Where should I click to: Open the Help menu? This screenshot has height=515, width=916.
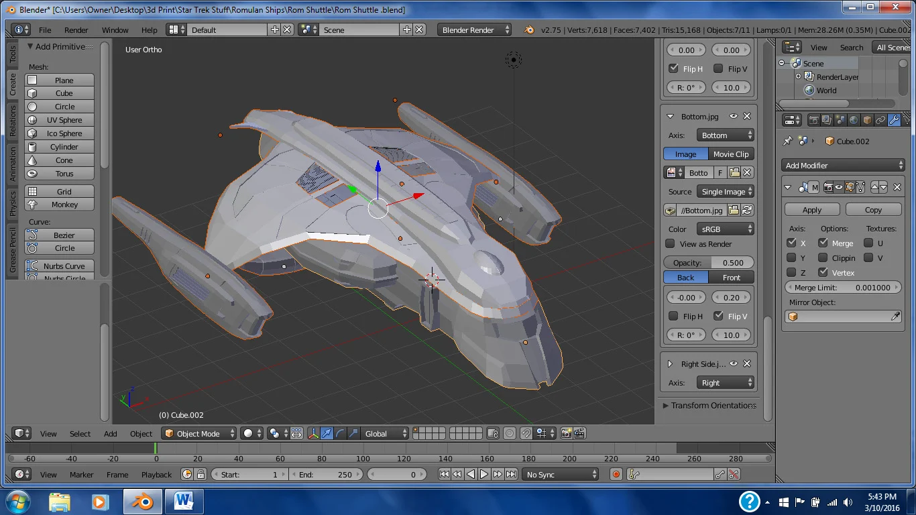tap(150, 30)
